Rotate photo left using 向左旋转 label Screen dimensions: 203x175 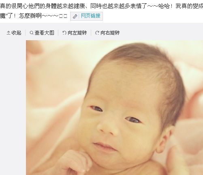[x=77, y=33]
